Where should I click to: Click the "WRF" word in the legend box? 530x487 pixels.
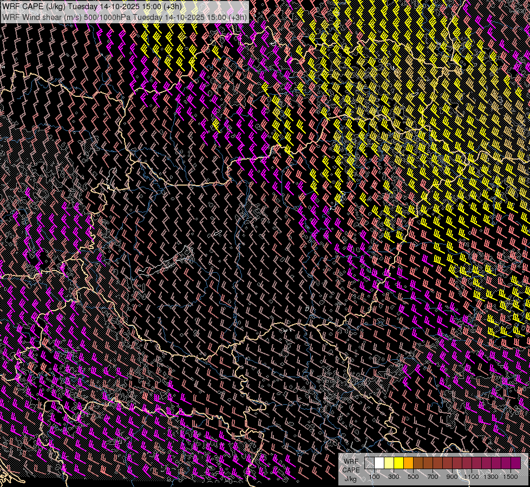[x=350, y=461]
